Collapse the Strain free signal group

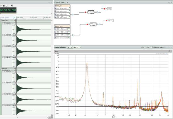(x=1, y=20)
